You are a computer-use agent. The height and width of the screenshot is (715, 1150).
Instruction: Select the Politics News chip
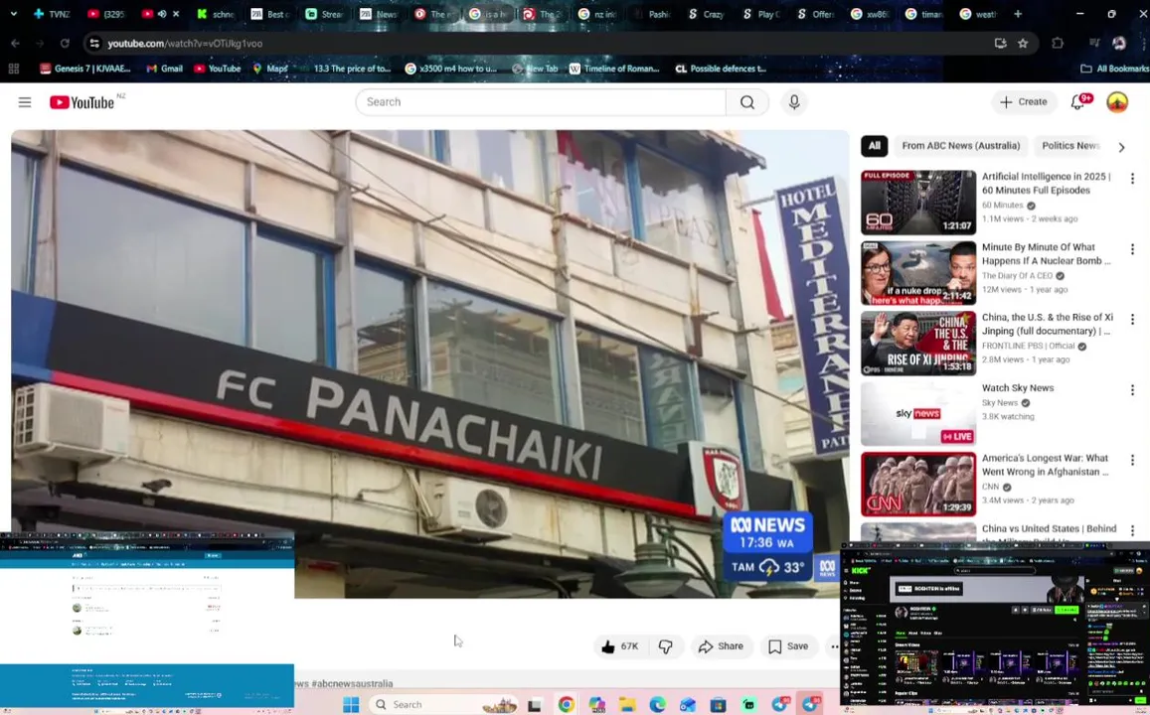click(1070, 146)
